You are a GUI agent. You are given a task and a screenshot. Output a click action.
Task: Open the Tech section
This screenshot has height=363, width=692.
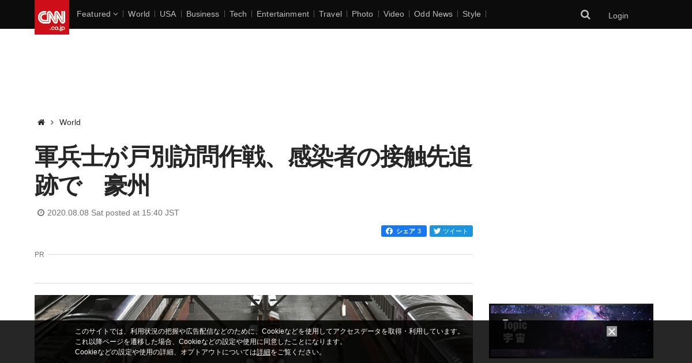[x=238, y=14]
